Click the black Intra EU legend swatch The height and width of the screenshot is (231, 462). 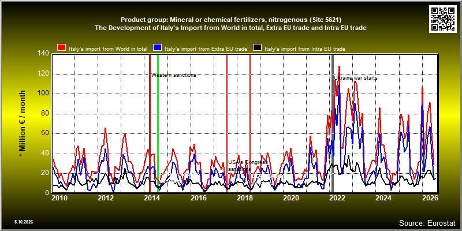[257, 49]
